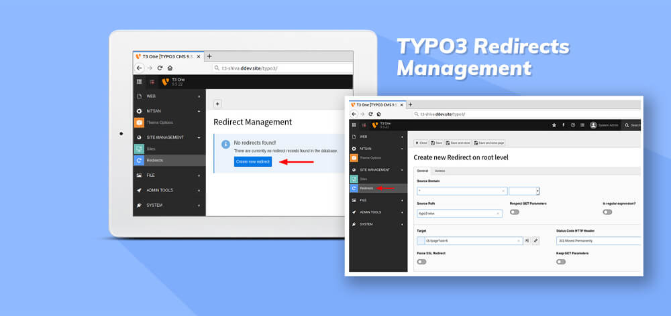The width and height of the screenshot is (671, 316).
Task: Click TYPO3 logo in right window top bar
Action: pos(375,125)
